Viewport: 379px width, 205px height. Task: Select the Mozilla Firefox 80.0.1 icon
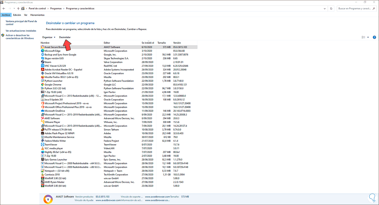pyautogui.click(x=43, y=77)
